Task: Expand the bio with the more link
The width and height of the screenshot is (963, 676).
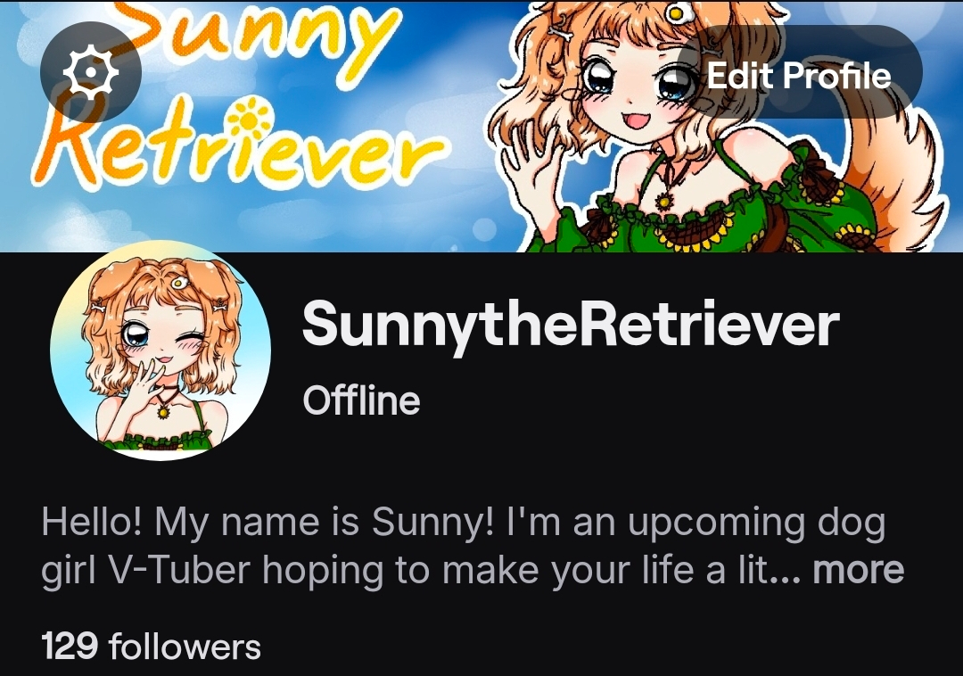Action: pyautogui.click(x=858, y=569)
